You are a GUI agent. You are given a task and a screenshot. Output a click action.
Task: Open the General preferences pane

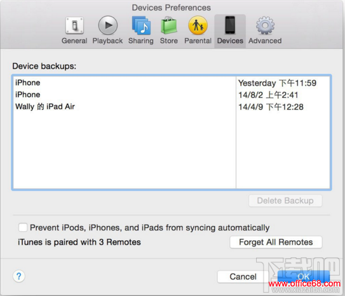point(74,30)
